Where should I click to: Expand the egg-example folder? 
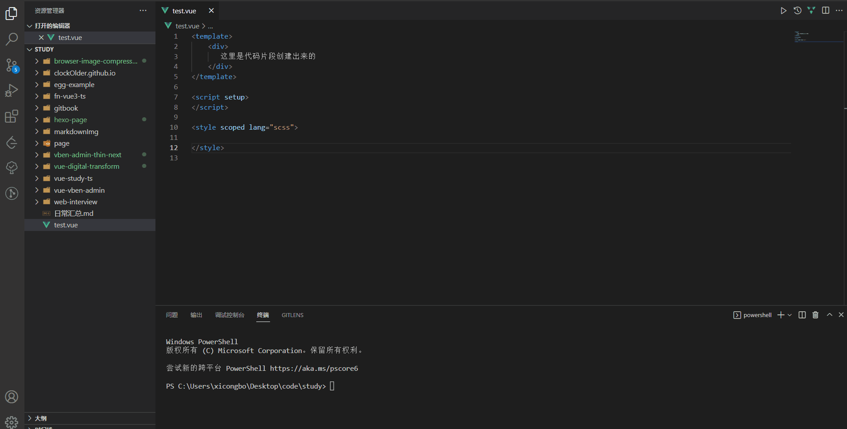(x=90, y=85)
